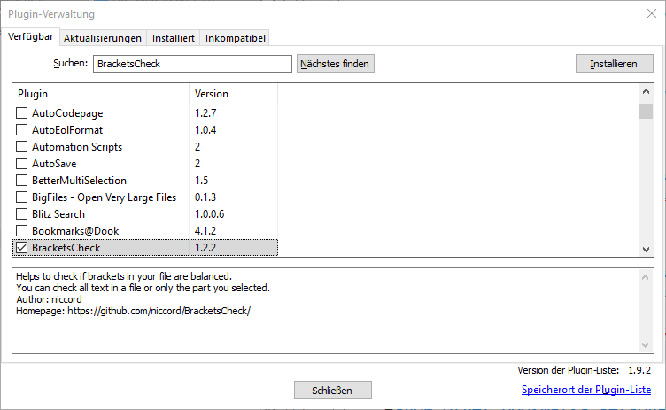Click the plugin list scroll down arrow

(x=646, y=250)
